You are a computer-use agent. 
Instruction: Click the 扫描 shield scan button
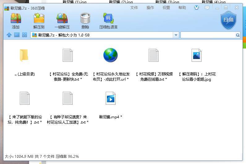pyautogui.click(x=228, y=20)
